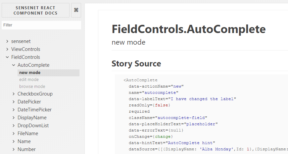
Task: Select the 'new mode' story
Action: pos(30,73)
